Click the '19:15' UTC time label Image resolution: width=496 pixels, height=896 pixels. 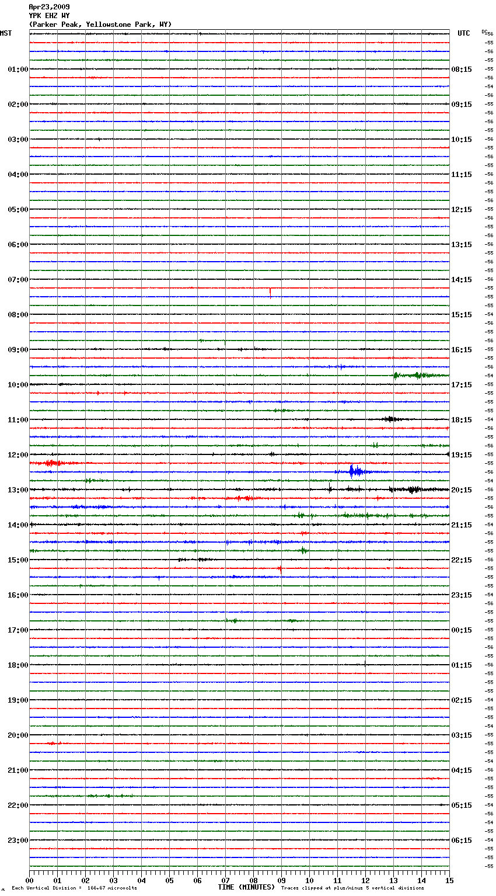point(462,455)
